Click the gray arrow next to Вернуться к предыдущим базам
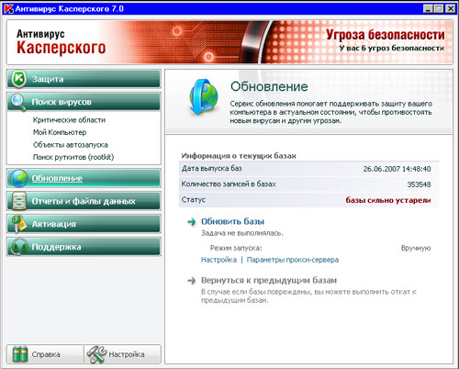The image size is (459, 369). click(x=192, y=281)
